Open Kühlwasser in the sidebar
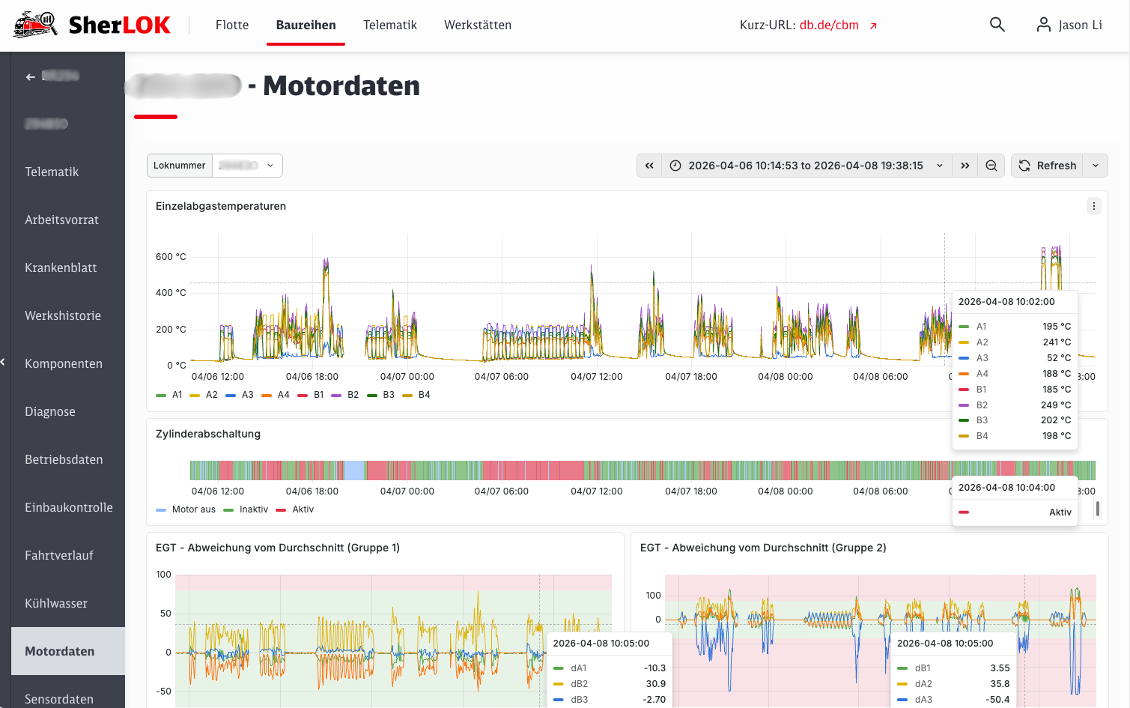Screen dimensions: 1130x708 pyautogui.click(x=56, y=603)
